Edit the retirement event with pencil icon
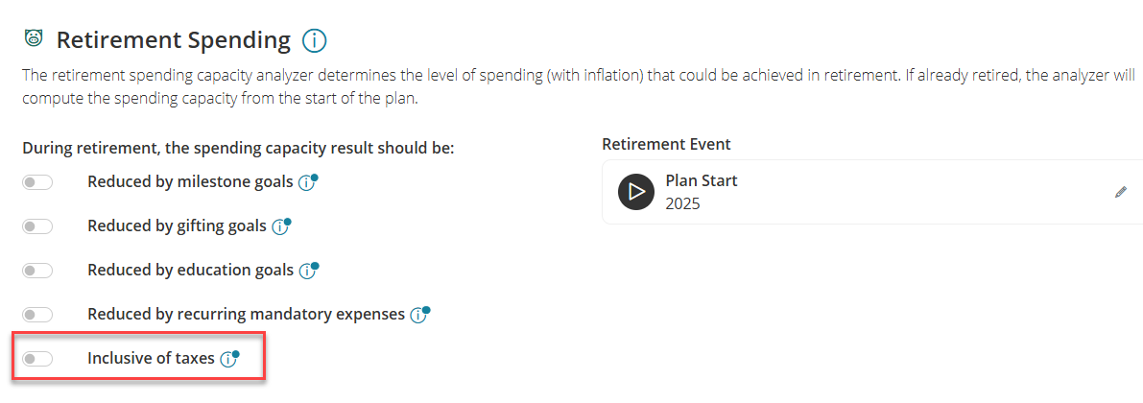Viewport: 1143px width, 403px height. 1121,193
